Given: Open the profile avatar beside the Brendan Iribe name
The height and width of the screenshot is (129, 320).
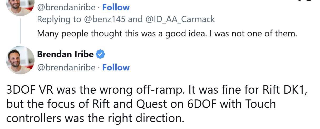Looking at the screenshot, I should (x=20, y=60).
